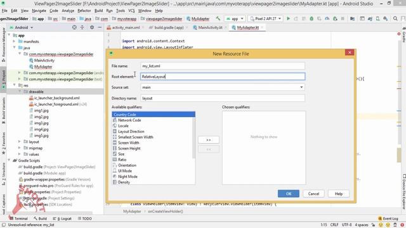Click OK in New Resource File dialog
The width and height of the screenshot is (406, 228).
[x=289, y=194]
